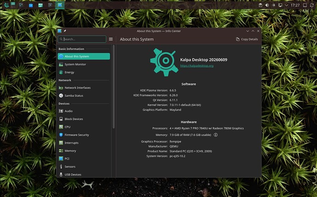Open the hamburger menu beside search

(111, 39)
